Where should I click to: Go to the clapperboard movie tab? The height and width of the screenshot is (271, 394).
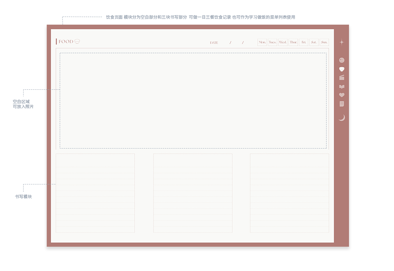[342, 77]
